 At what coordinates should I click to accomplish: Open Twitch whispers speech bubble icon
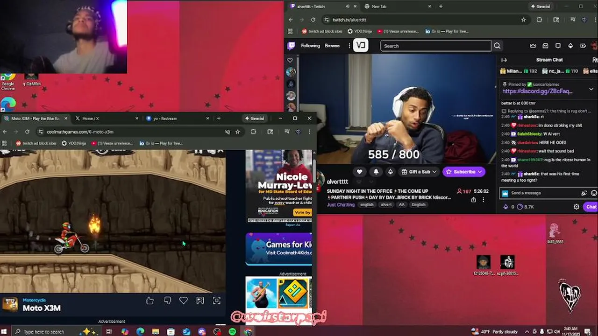(x=558, y=46)
